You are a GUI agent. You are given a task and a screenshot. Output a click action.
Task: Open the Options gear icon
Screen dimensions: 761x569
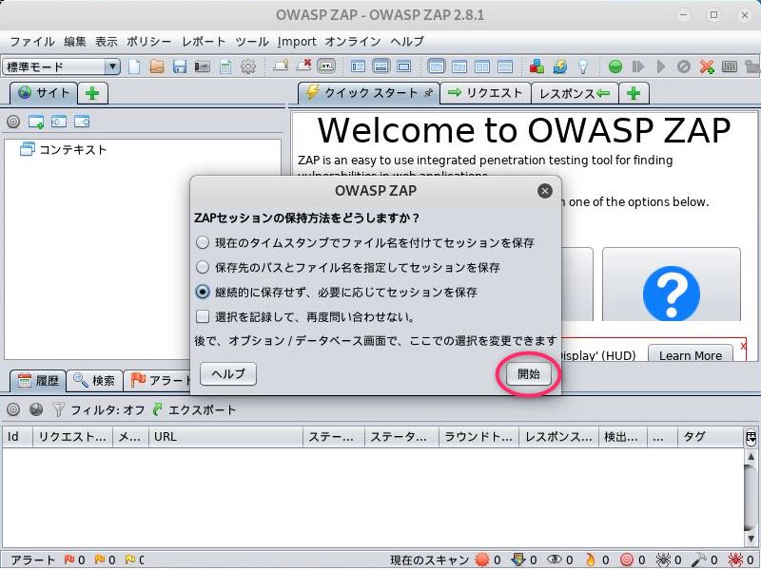click(x=248, y=66)
